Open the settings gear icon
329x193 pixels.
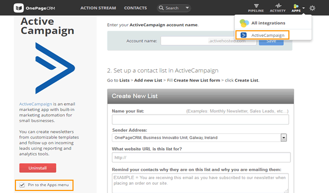312,8
